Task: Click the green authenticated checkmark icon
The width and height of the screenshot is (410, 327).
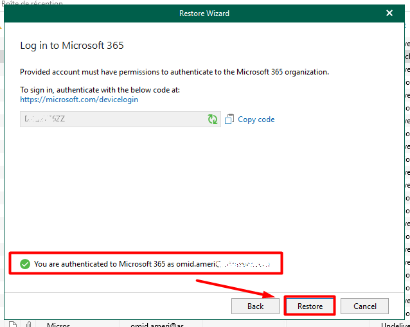Action: (25, 264)
